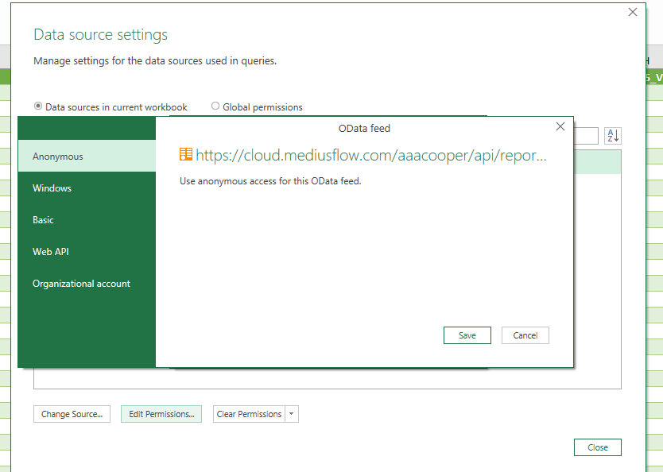
Task: Click the X on Data source settings
Action: (x=633, y=12)
